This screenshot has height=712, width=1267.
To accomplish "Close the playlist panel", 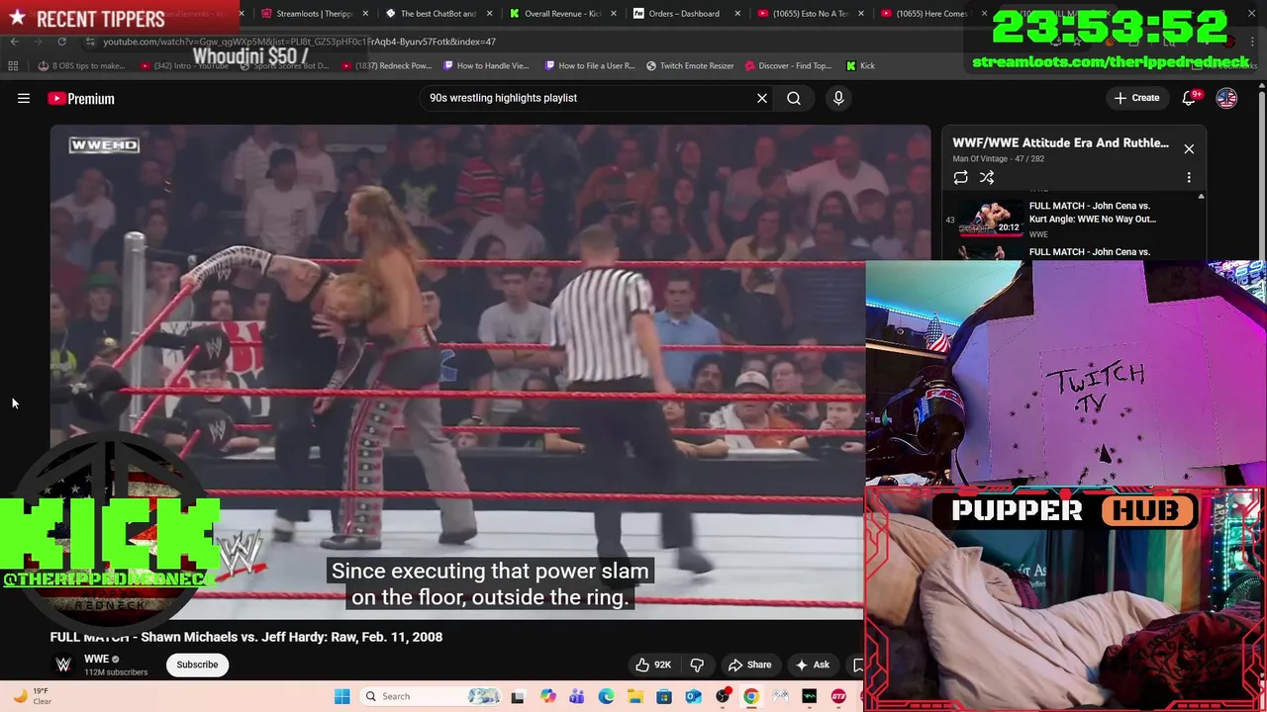I will (x=1189, y=149).
